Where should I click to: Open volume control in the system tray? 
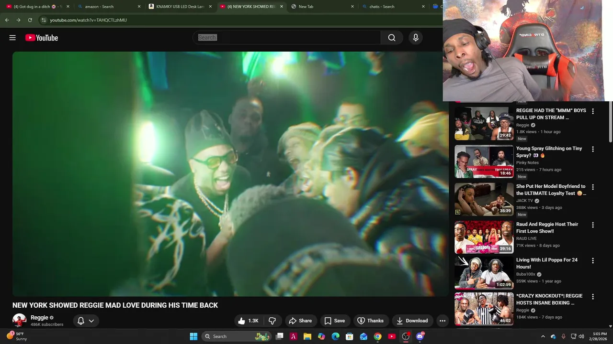tap(581, 336)
